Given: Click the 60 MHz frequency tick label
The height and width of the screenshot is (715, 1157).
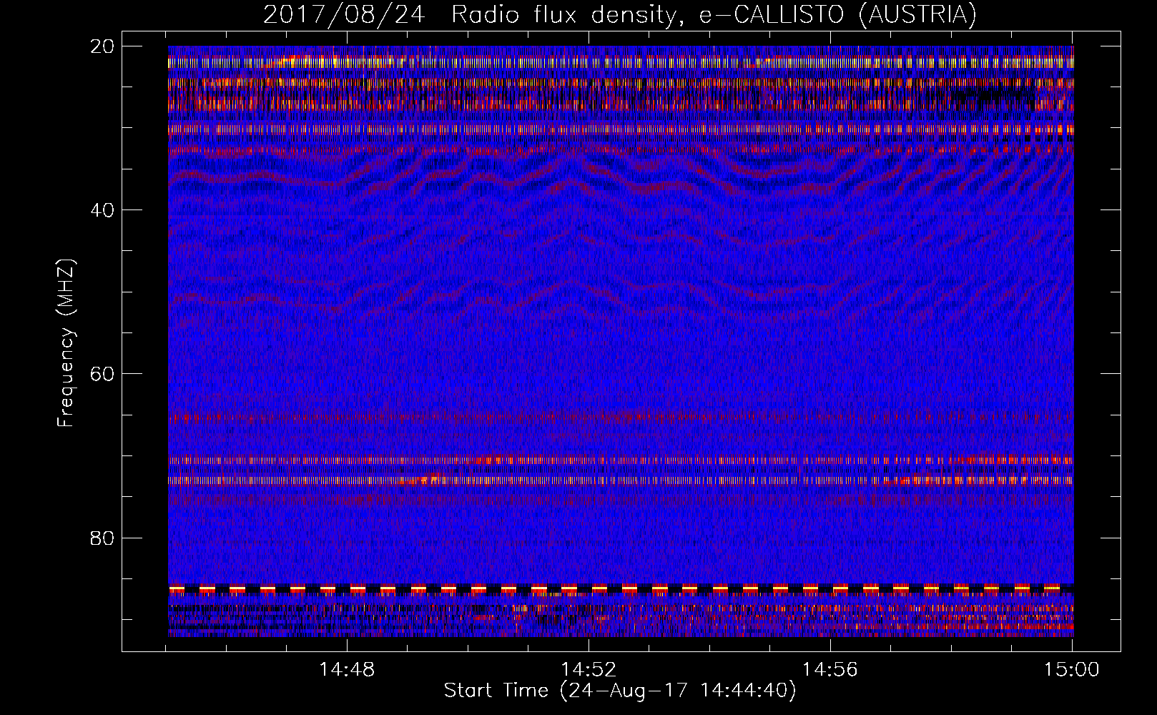Looking at the screenshot, I should coord(102,373).
